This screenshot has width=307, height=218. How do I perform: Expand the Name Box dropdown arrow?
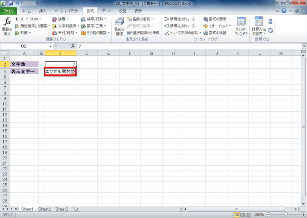[50, 46]
